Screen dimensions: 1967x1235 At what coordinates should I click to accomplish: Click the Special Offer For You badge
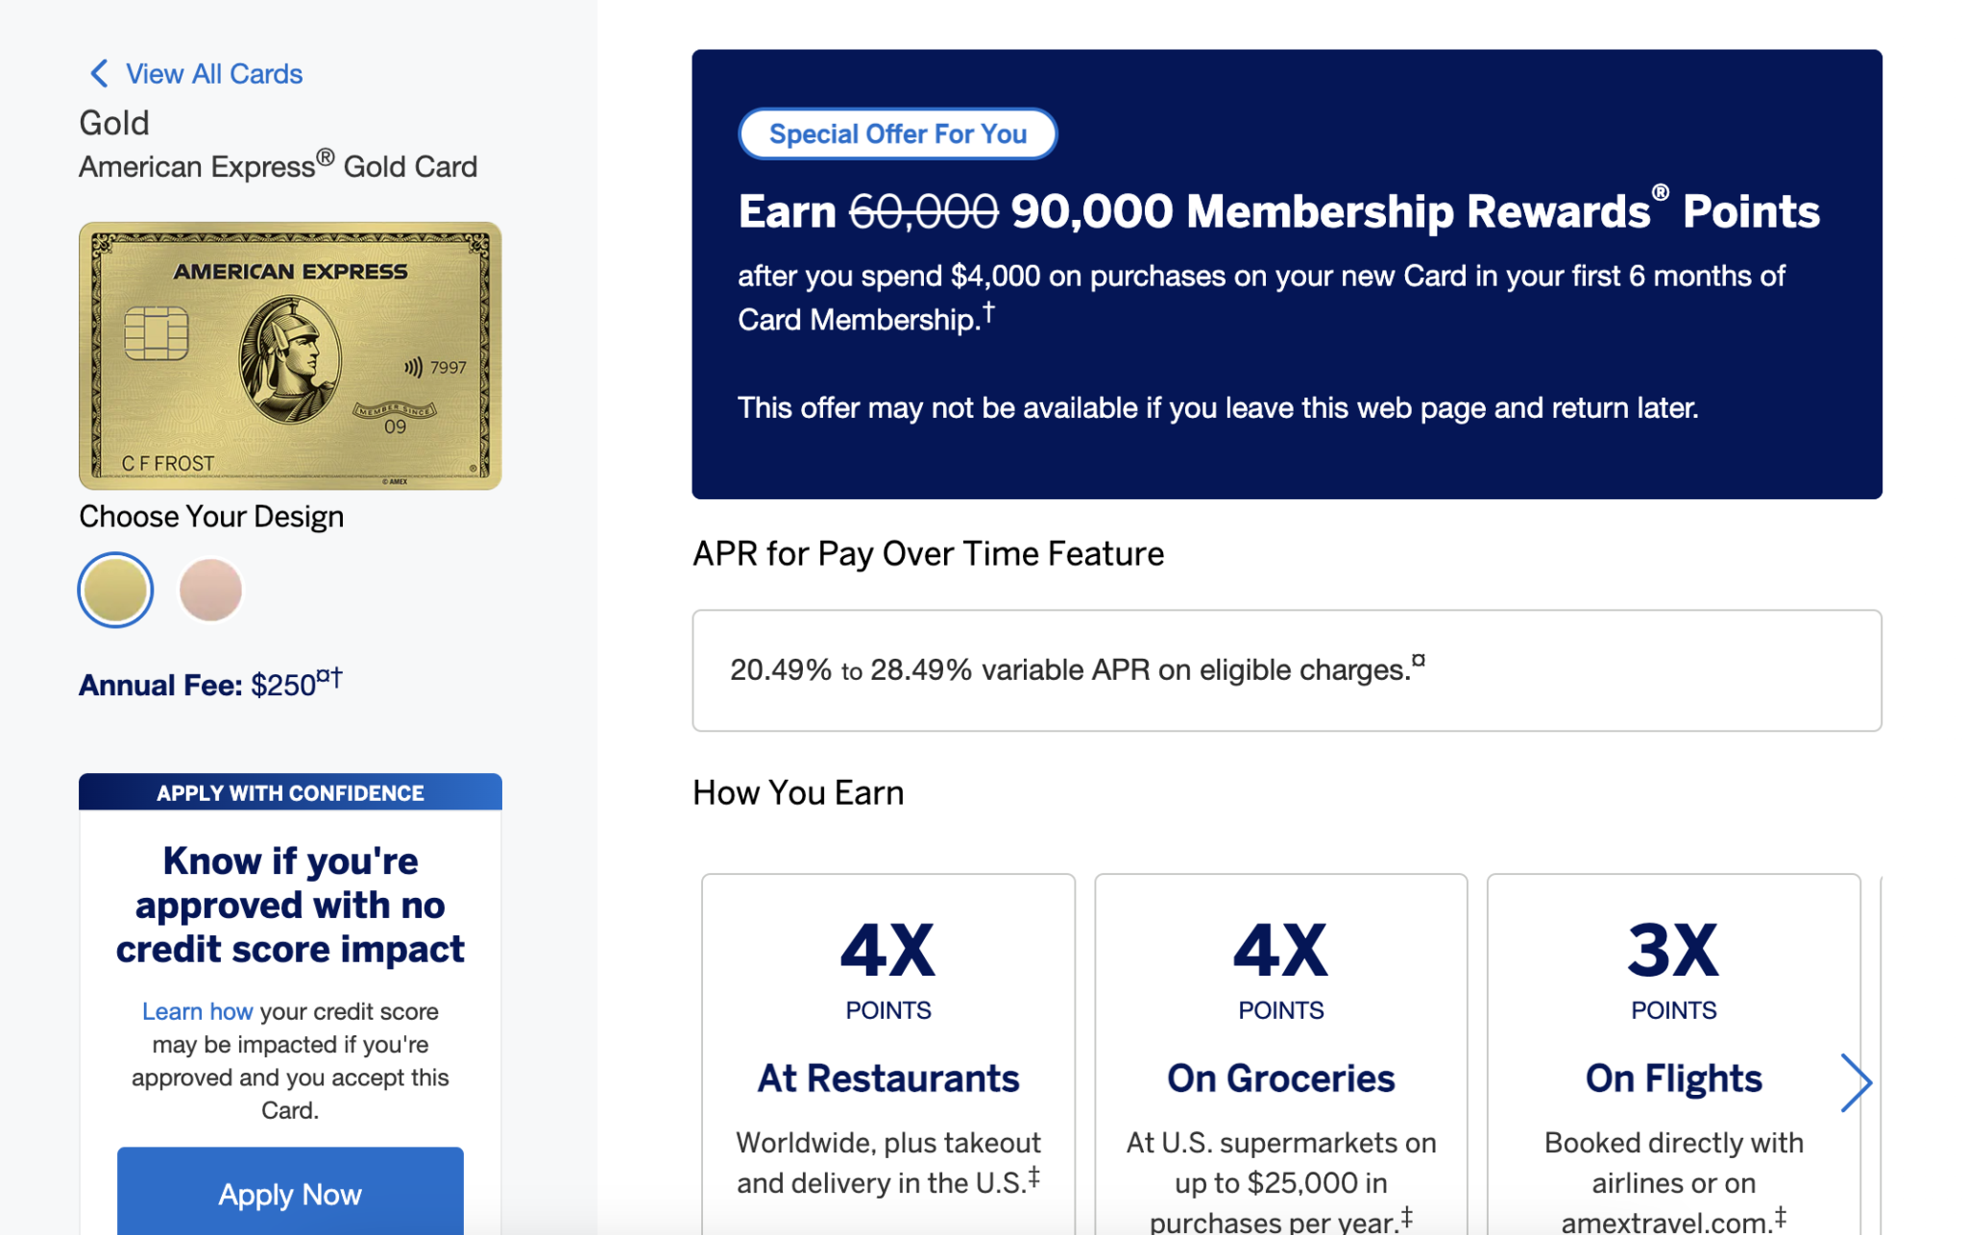897,133
